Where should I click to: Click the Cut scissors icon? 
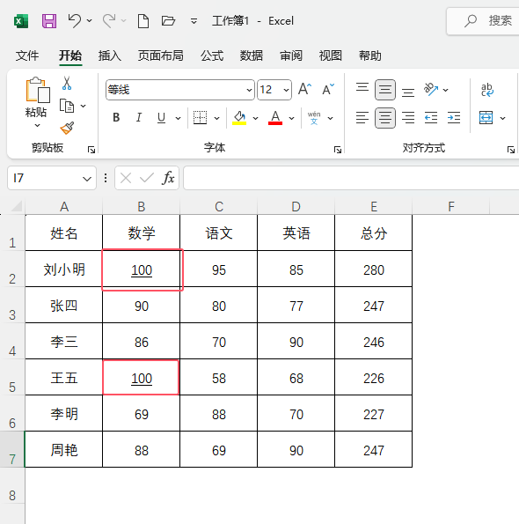67,83
